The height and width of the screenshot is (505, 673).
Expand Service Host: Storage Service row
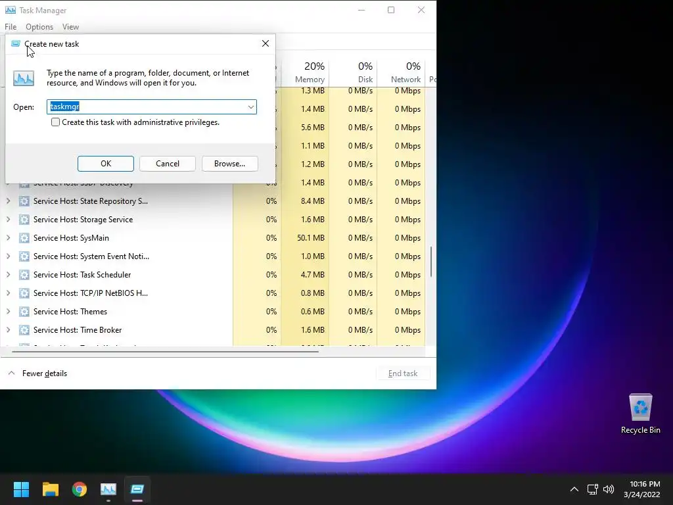coord(8,220)
